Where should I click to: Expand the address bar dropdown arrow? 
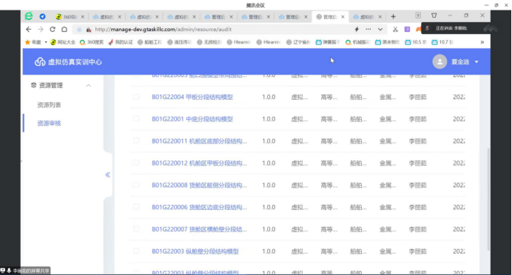coord(380,30)
